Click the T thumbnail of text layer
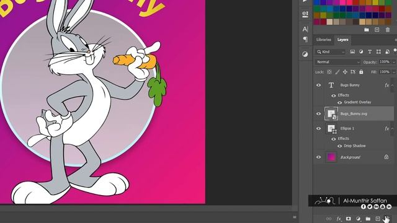 [x=331, y=85]
